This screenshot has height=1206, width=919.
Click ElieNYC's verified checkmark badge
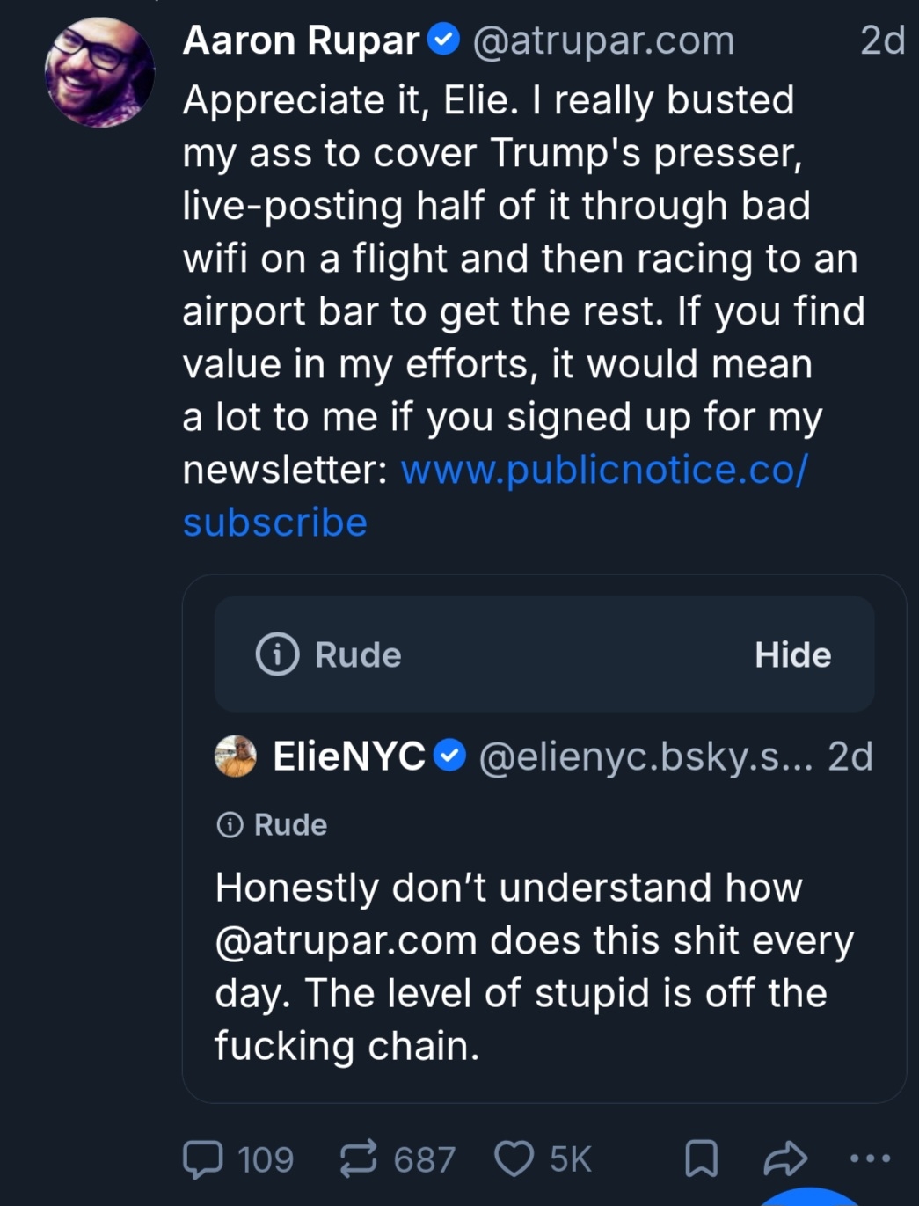pos(450,756)
